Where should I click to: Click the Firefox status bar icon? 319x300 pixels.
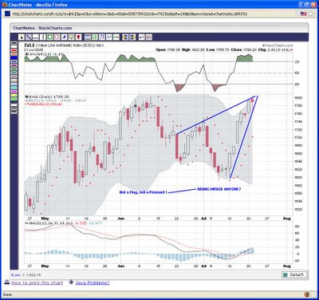coord(307,294)
